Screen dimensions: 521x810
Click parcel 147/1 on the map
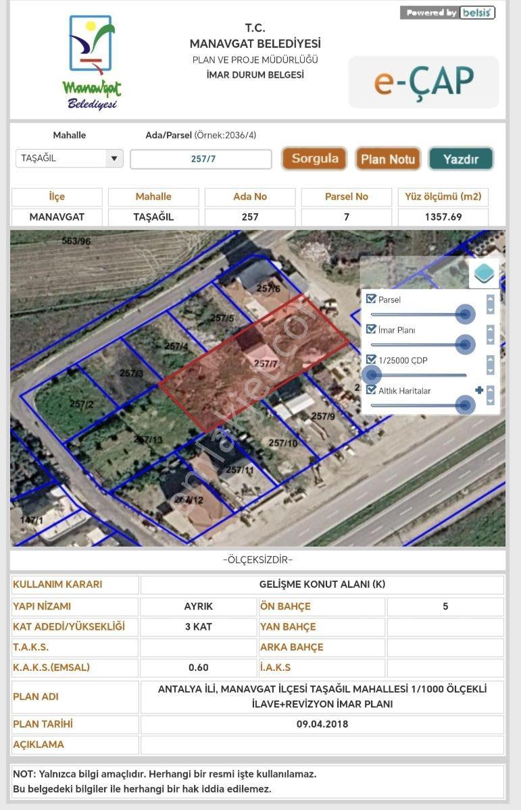pos(31,520)
